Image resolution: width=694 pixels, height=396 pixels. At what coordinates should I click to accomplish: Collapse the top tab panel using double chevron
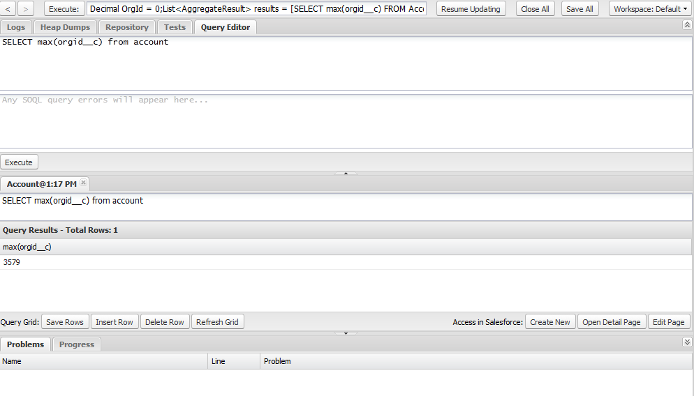coord(686,25)
